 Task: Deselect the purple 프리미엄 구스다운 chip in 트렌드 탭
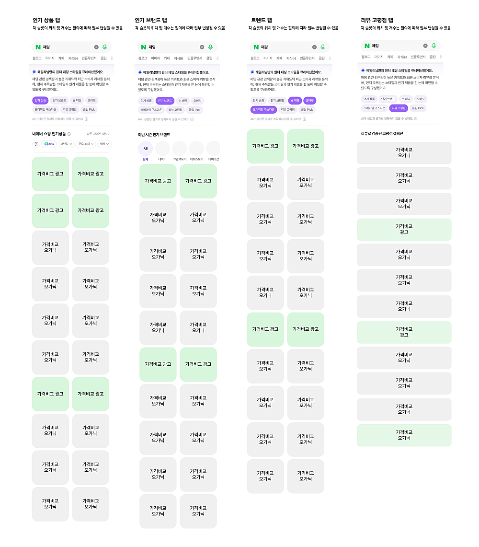point(263,110)
